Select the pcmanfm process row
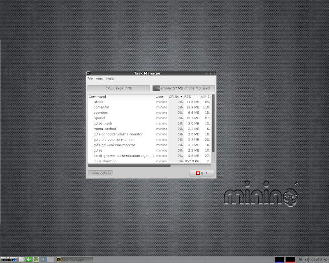 click(123, 107)
